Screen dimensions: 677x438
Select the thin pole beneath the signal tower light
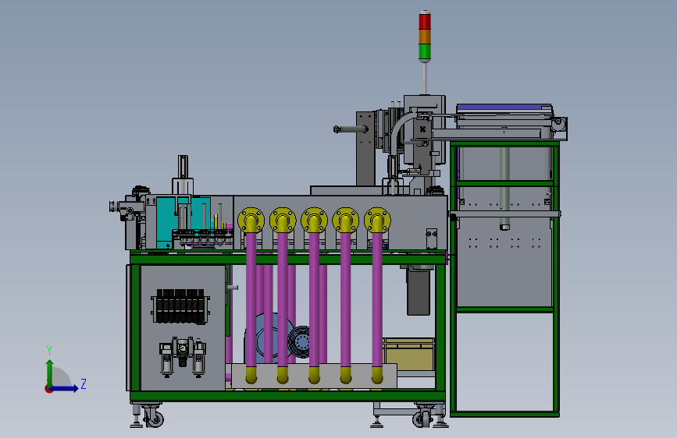426,78
